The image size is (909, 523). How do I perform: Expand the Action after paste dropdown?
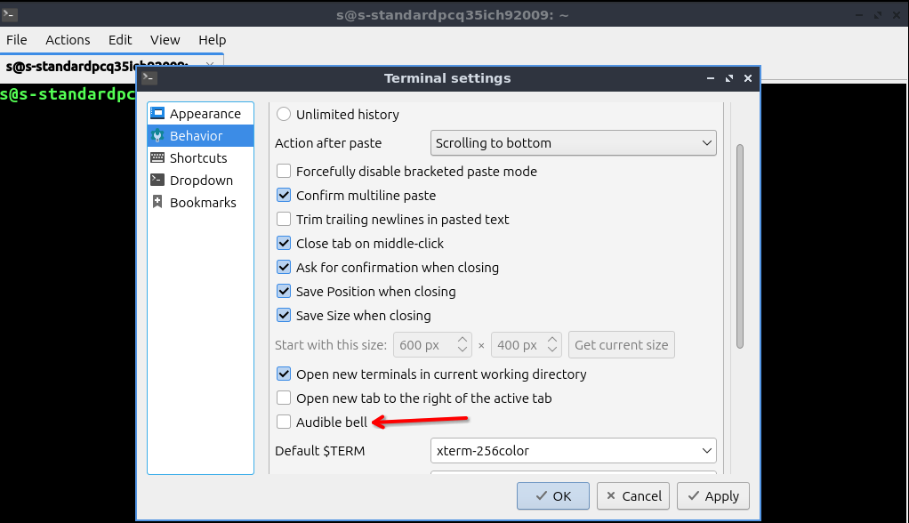[x=574, y=143]
